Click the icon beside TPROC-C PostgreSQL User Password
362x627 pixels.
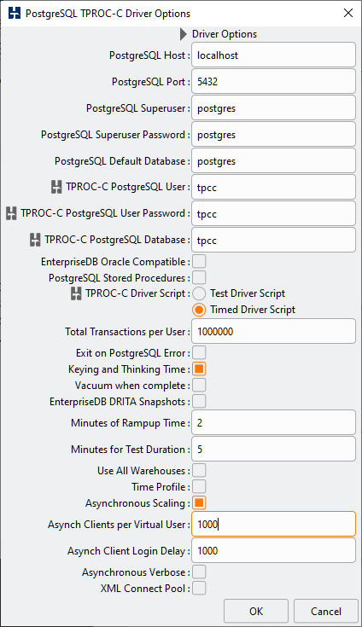click(x=11, y=213)
